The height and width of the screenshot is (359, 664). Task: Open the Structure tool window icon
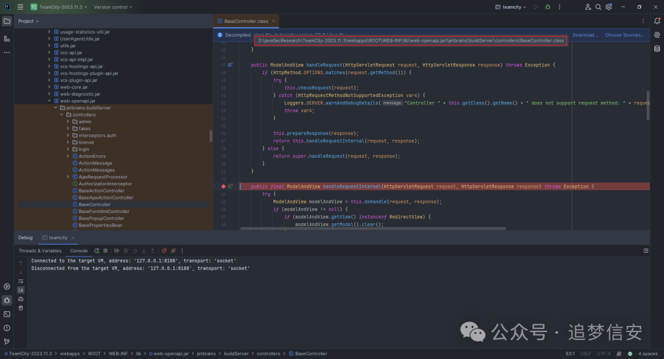pyautogui.click(x=7, y=38)
